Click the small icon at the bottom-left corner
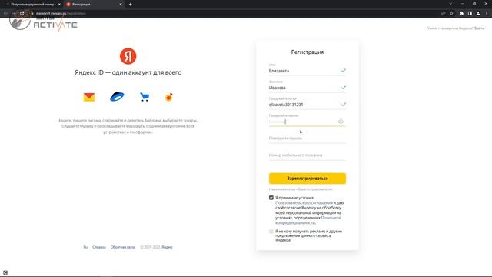The height and width of the screenshot is (277, 492). (x=5, y=272)
